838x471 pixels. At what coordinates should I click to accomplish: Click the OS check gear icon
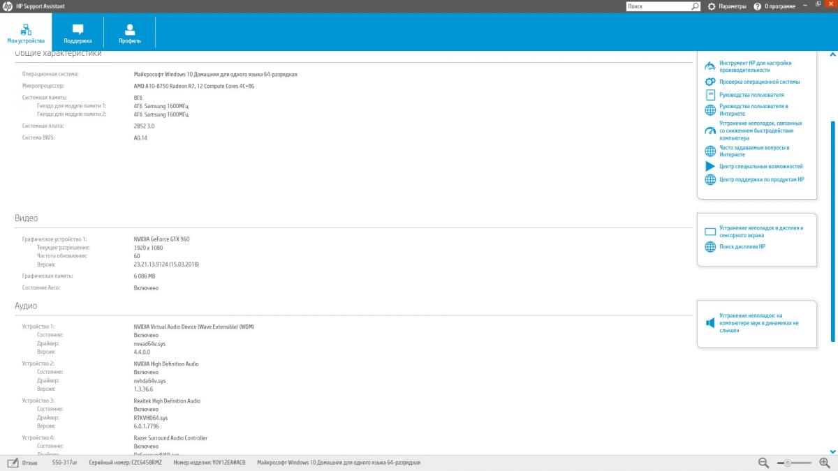pyautogui.click(x=710, y=82)
